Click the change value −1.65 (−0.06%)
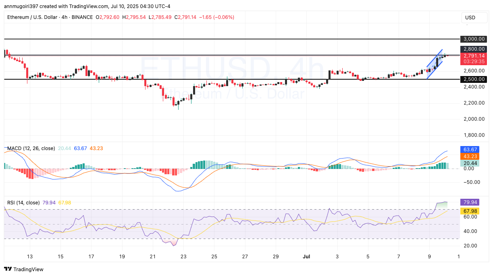The image size is (493, 276). tap(217, 17)
